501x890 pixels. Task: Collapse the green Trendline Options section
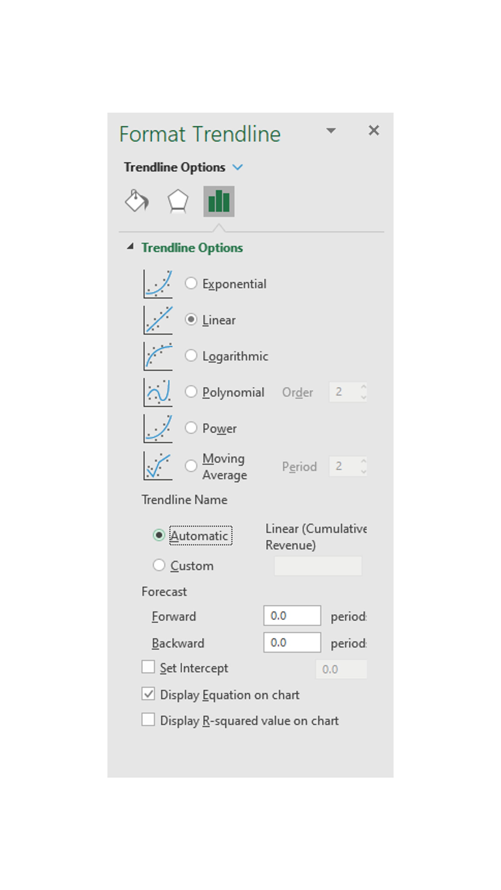tap(130, 247)
